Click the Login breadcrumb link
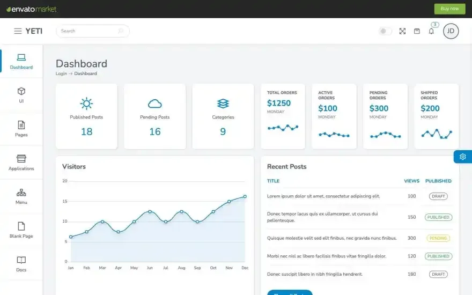 tap(61, 73)
